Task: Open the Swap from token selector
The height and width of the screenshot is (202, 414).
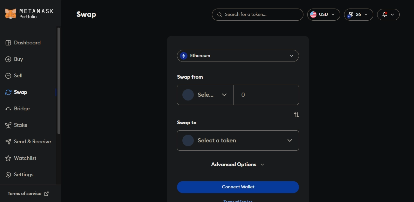Action: (205, 95)
